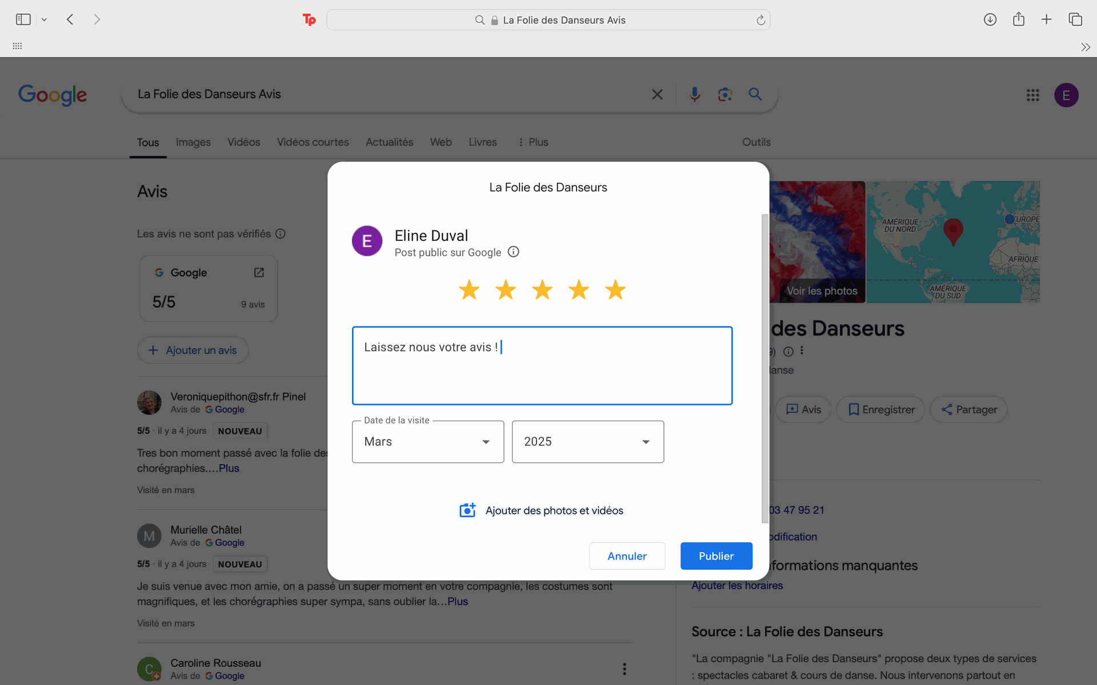The image size is (1097, 685).
Task: Open the 2025 year dropdown
Action: click(587, 442)
